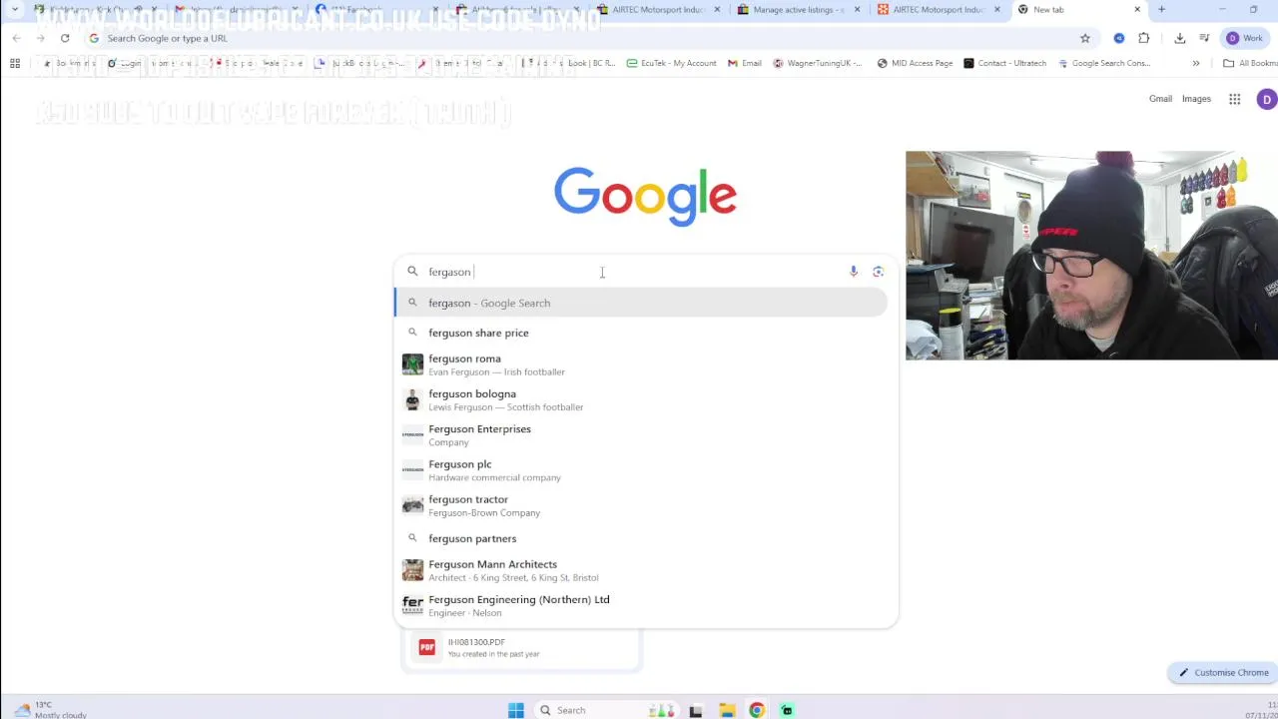Select 'fergason - Google Search' suggestion

point(641,303)
